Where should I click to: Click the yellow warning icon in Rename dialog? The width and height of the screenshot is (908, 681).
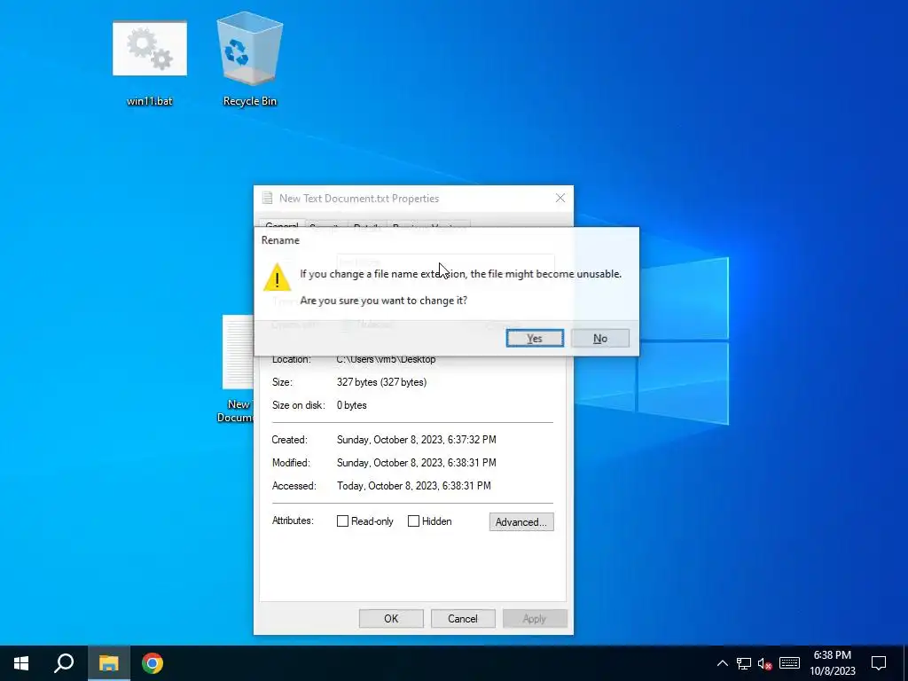(x=277, y=278)
